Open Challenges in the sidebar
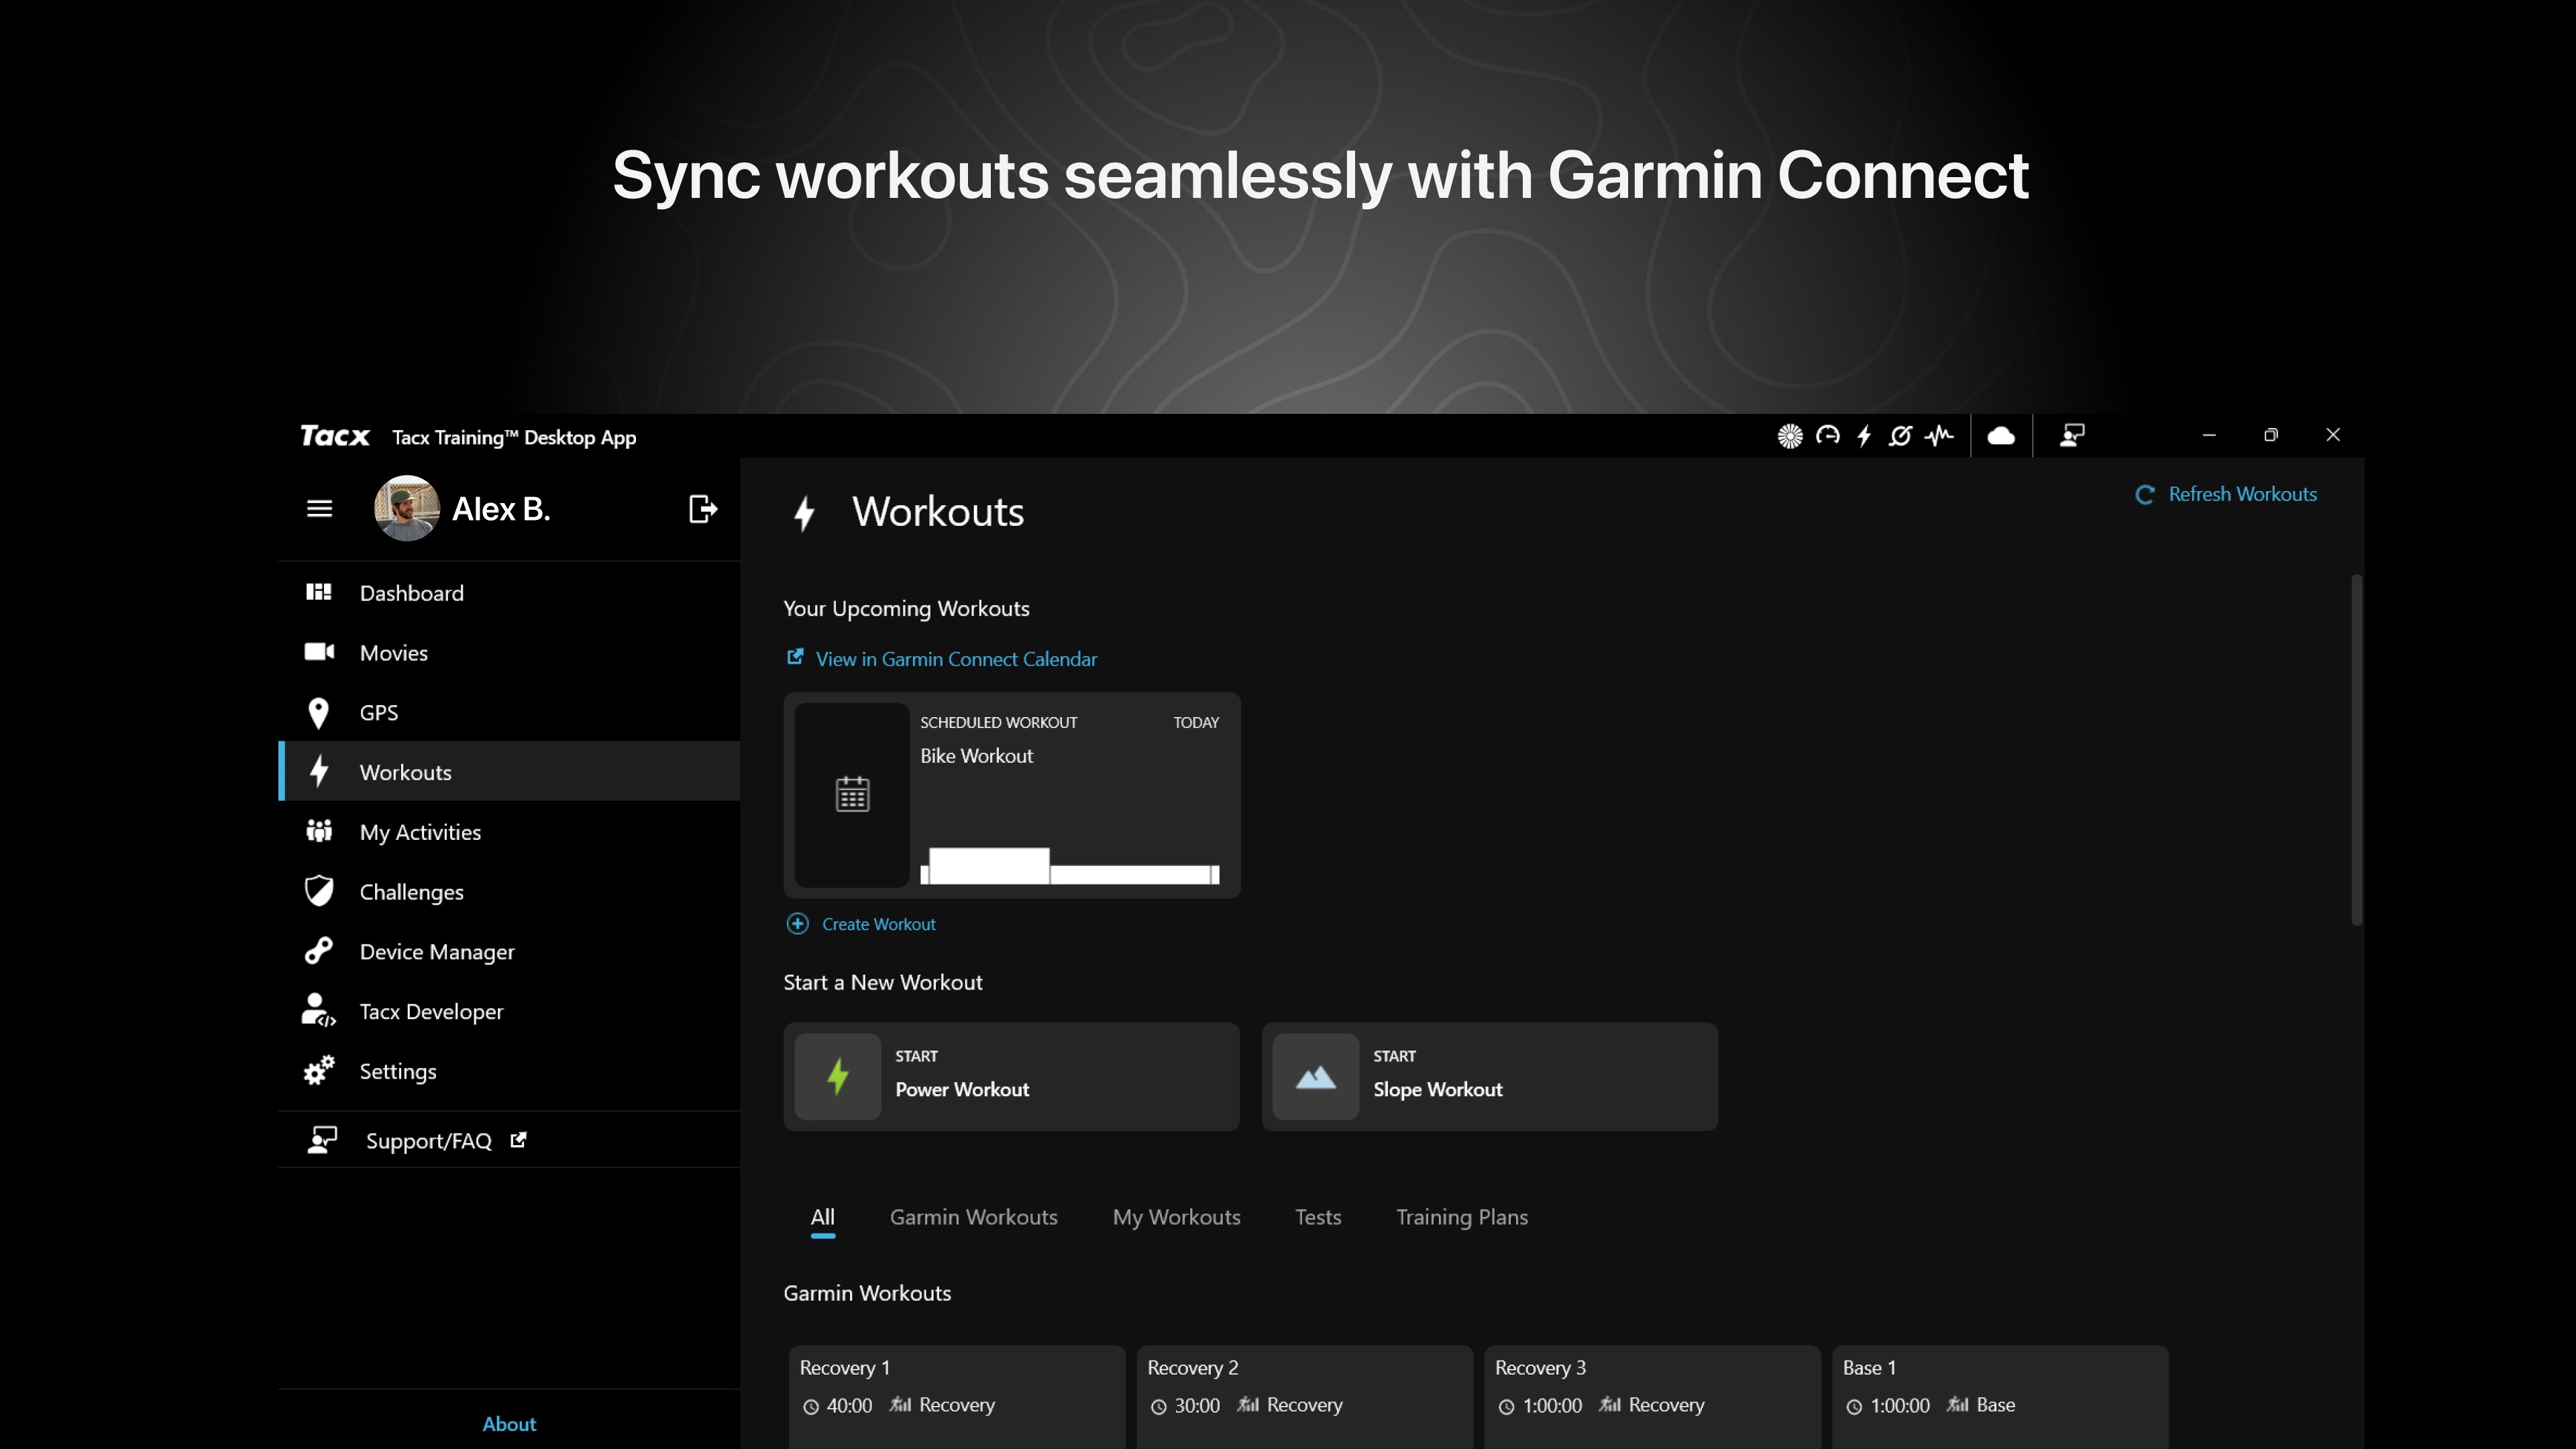Viewport: 2576px width, 1449px height. [509, 892]
